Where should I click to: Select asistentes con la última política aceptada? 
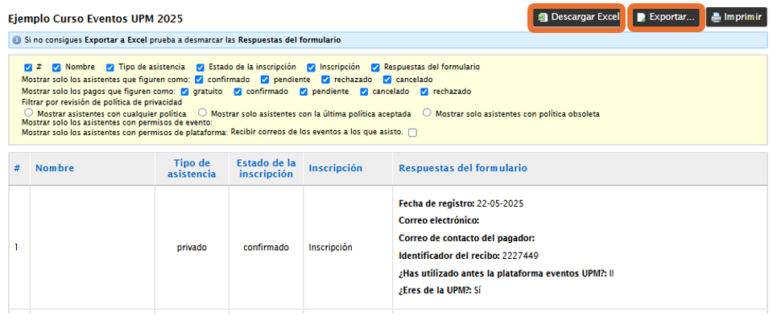click(202, 113)
